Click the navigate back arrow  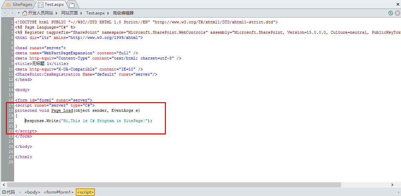(5, 13)
